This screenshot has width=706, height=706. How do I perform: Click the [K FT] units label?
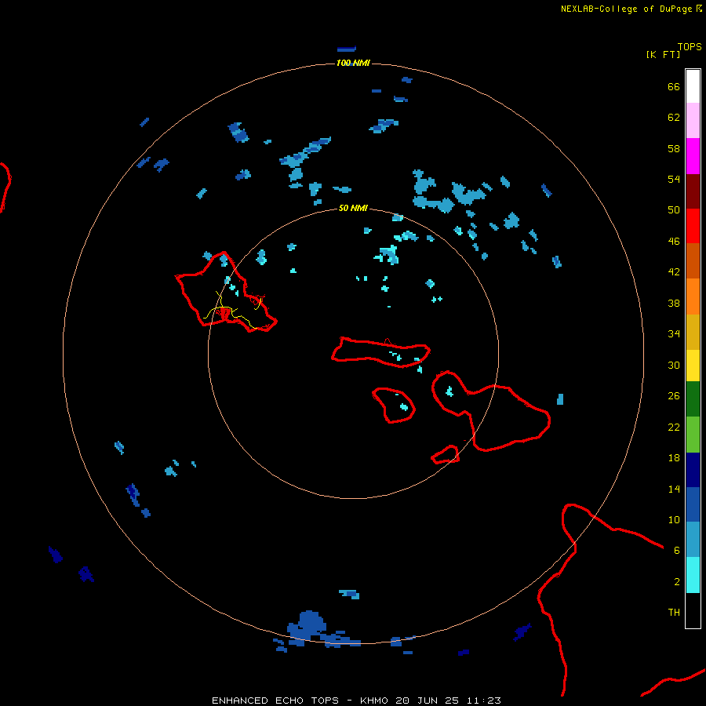[663, 54]
